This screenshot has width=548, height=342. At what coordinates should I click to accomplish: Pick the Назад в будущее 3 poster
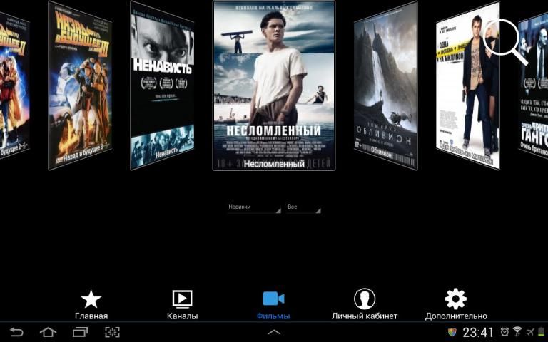(x=79, y=85)
